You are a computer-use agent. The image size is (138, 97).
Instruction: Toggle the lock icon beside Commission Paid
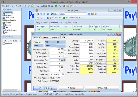pyautogui.click(x=64, y=60)
